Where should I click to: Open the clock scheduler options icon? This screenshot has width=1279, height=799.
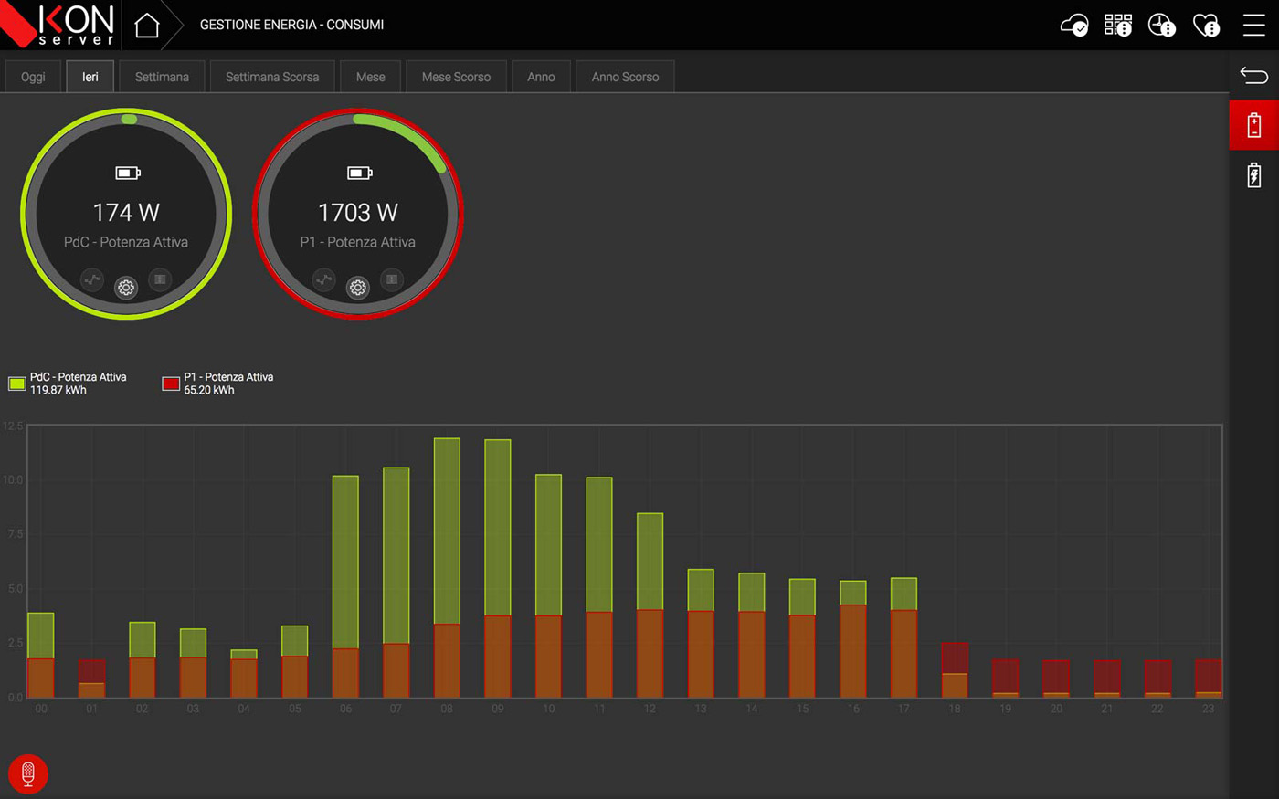1161,26
